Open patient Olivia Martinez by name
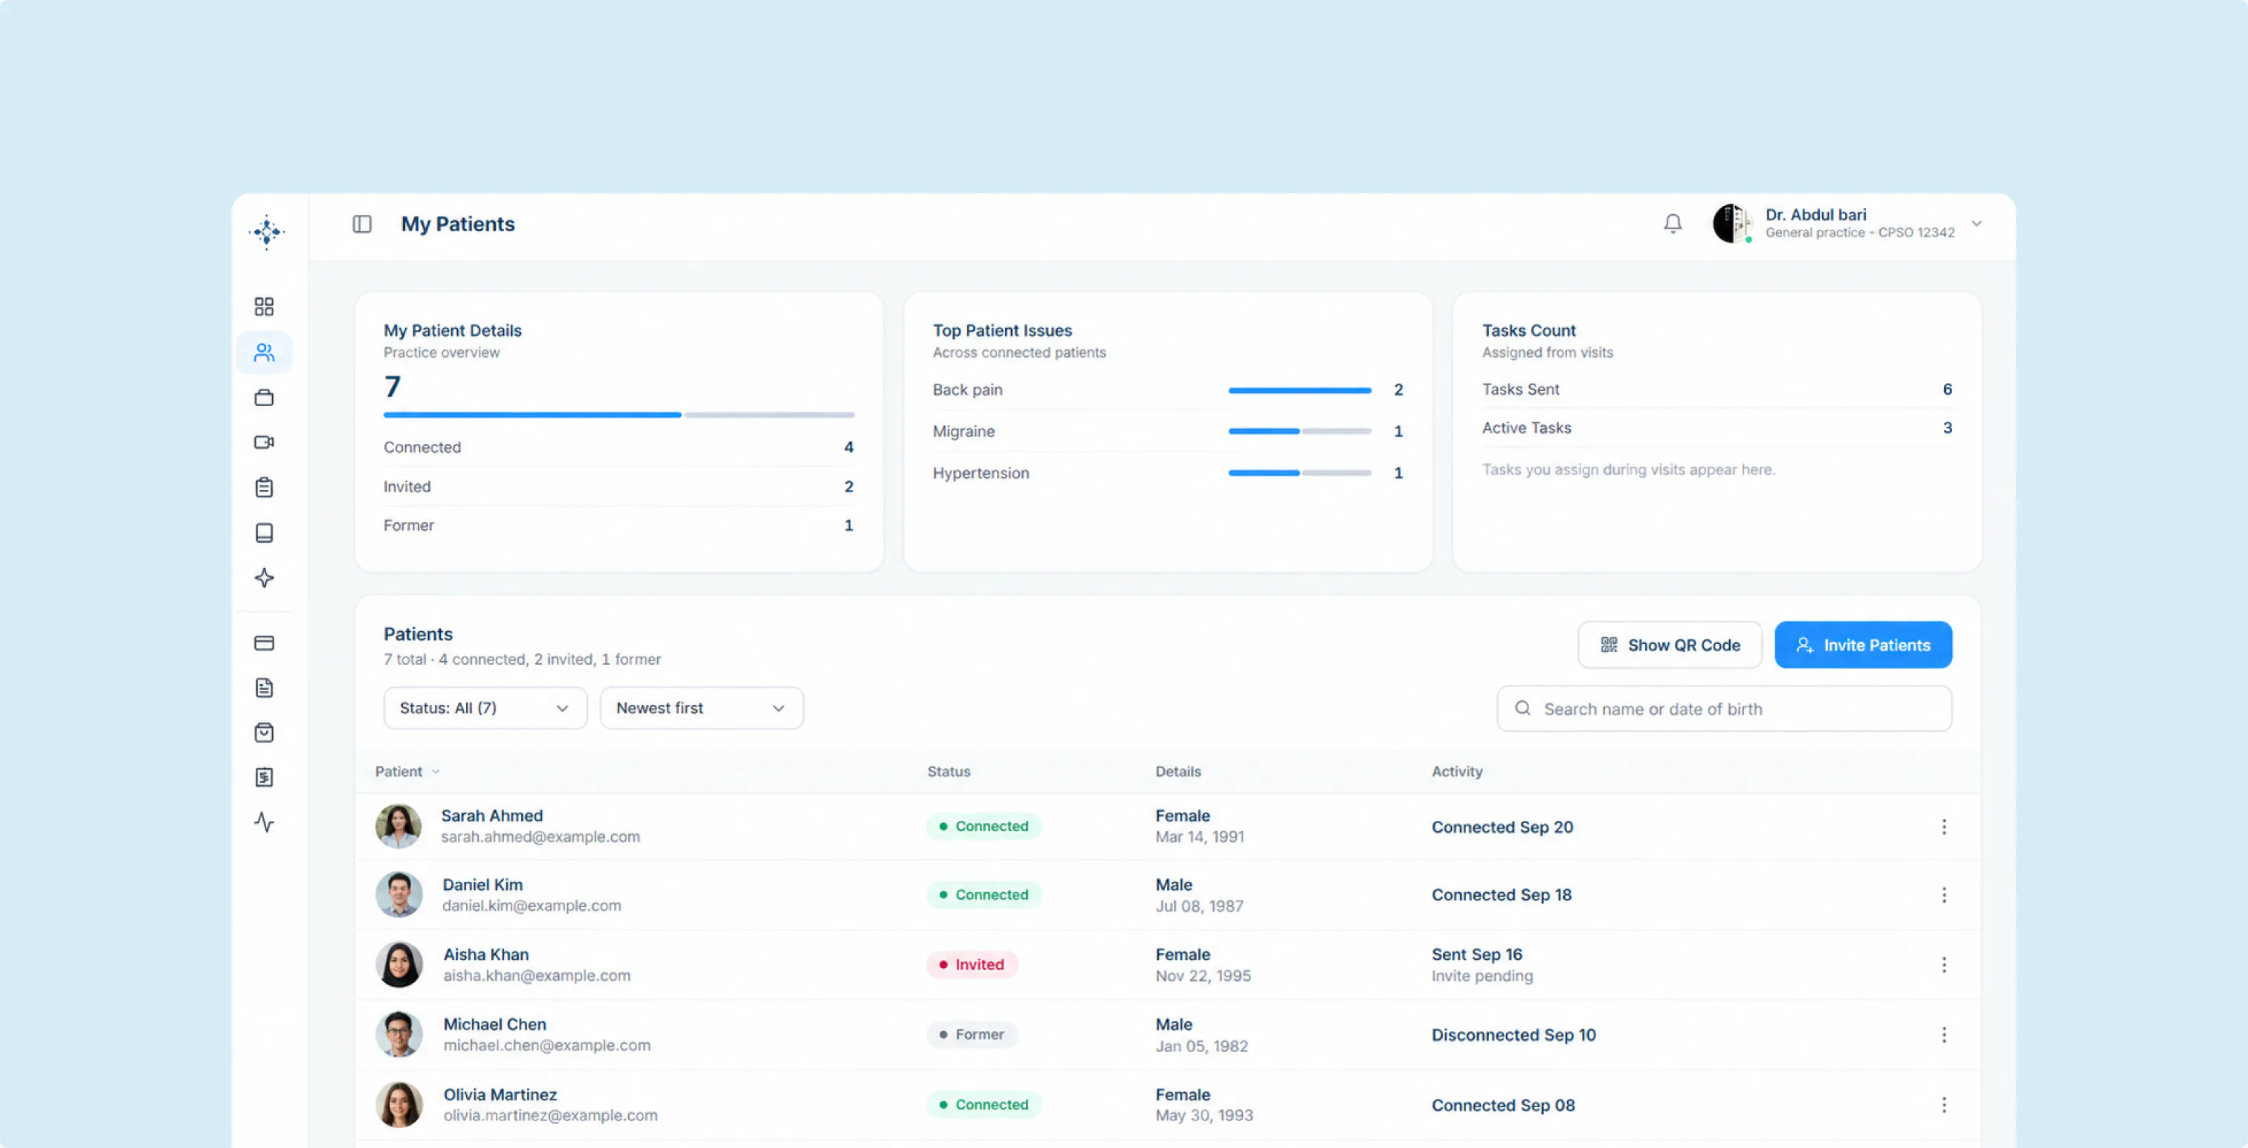 point(499,1094)
